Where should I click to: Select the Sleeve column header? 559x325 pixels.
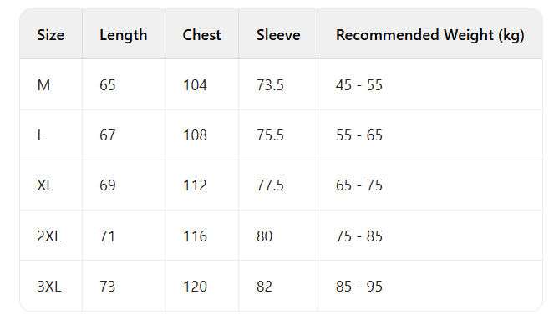(278, 35)
